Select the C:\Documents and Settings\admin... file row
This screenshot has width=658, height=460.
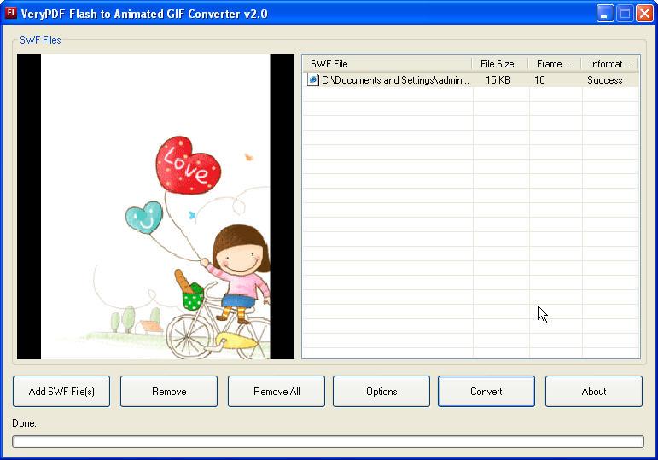click(x=471, y=79)
